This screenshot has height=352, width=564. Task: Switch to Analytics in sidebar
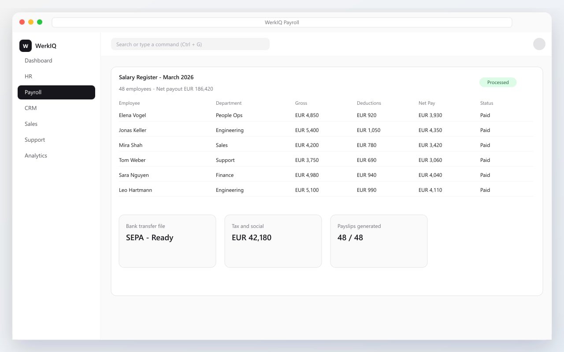(56, 156)
